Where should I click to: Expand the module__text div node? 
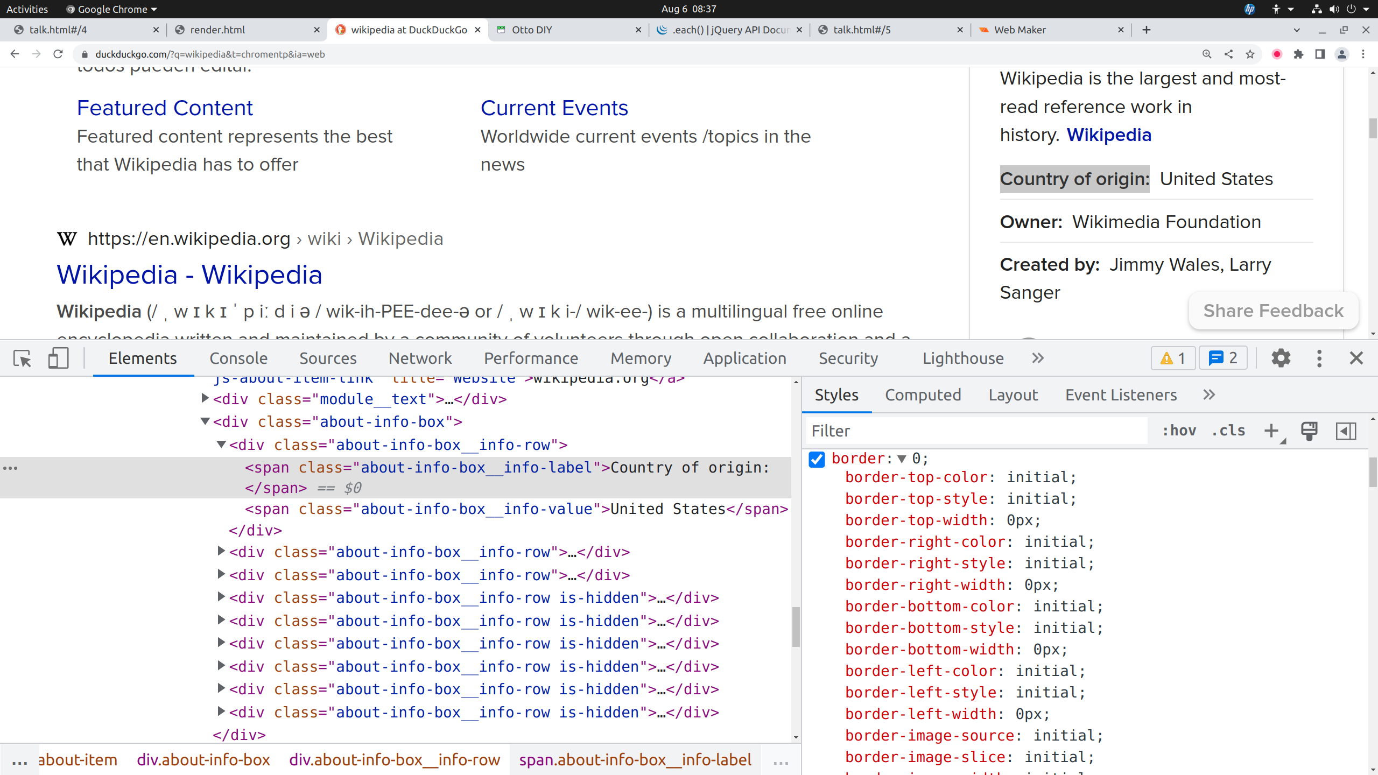pos(205,398)
